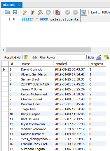Select the cell Babji Kurapati
This screenshot has width=110, height=151.
click(37, 114)
